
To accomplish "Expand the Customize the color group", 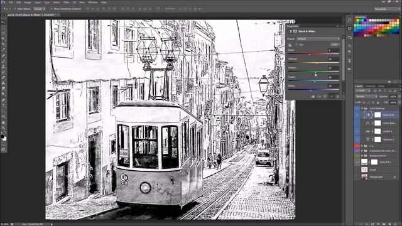I will point(362,151).
